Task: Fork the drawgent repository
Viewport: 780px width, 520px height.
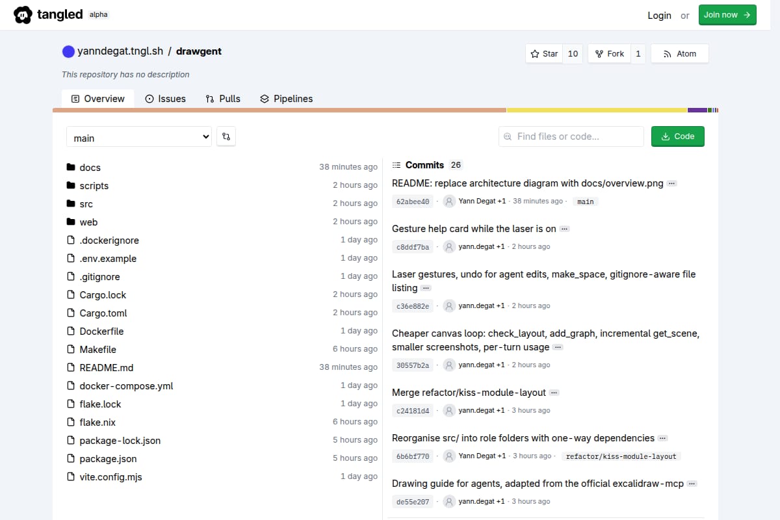Action: 608,54
